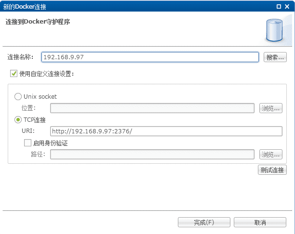
Task: Select the Unix socket radio option
Action: (x=18, y=97)
